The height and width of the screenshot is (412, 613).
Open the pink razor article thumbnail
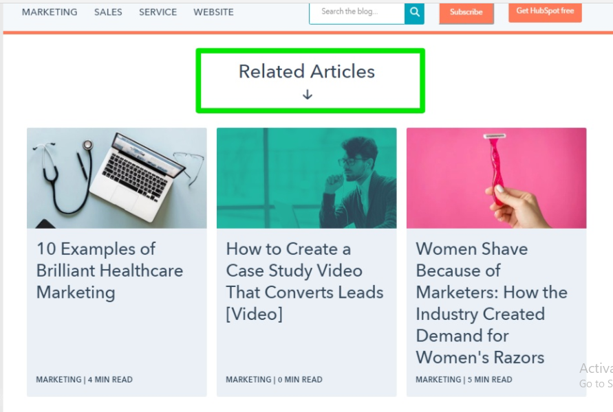(497, 178)
